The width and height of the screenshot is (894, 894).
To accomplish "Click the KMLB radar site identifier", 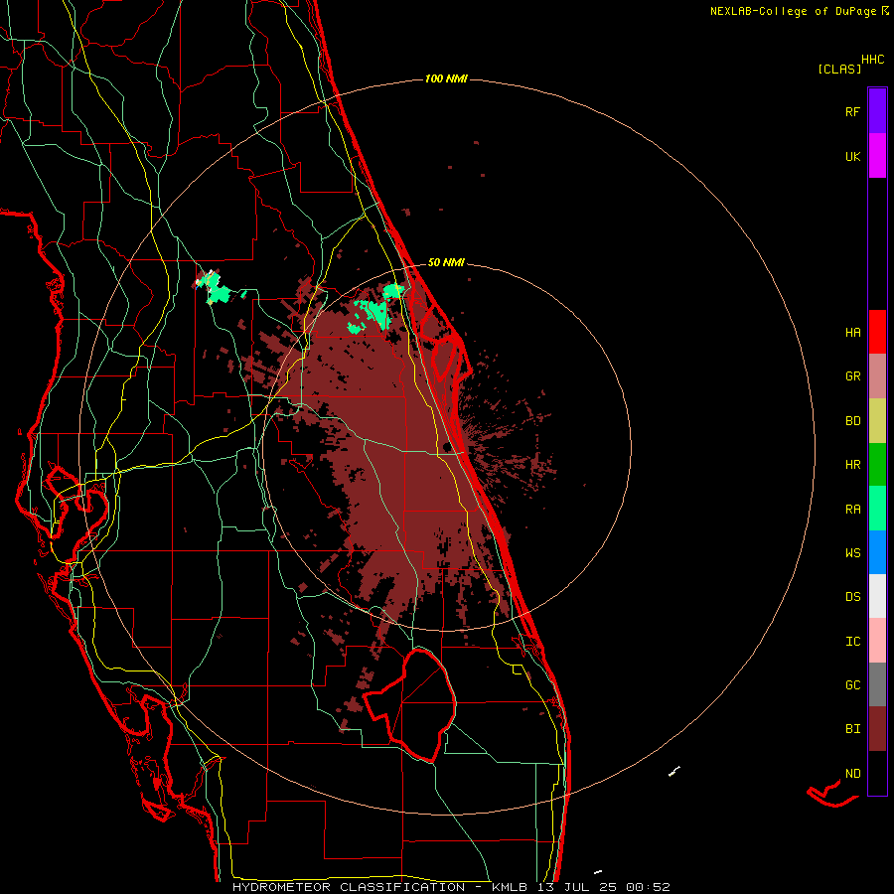I will tap(510, 887).
